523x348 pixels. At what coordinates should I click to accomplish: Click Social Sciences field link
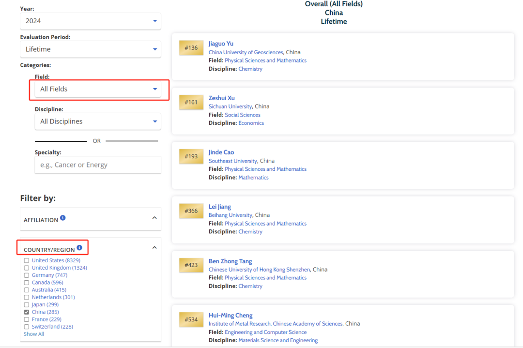243,115
